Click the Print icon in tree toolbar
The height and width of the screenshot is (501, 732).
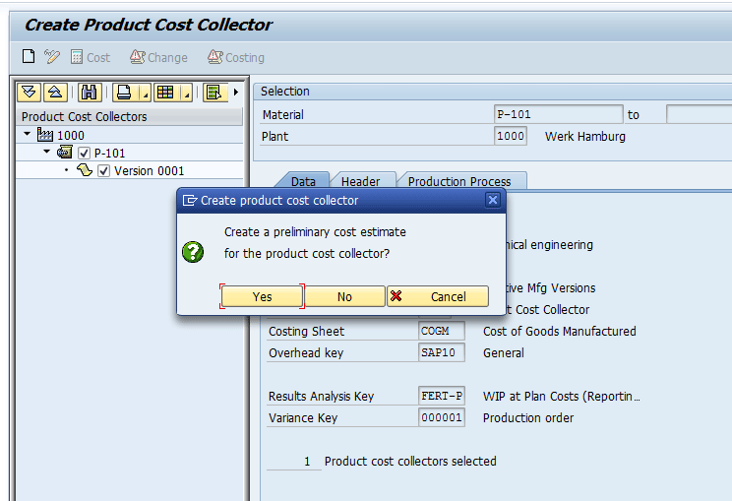pos(124,93)
